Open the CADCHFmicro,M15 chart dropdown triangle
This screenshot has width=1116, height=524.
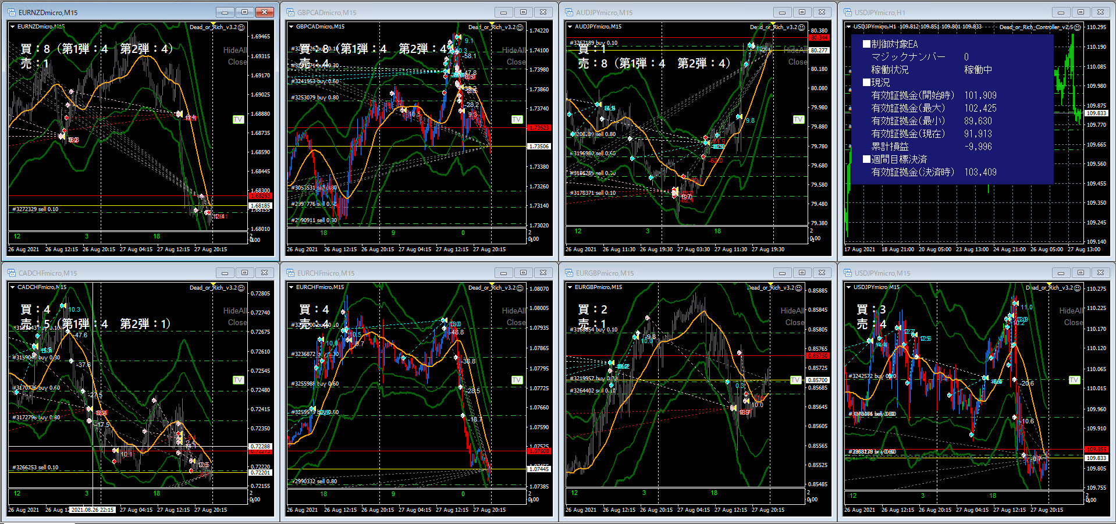pyautogui.click(x=12, y=287)
